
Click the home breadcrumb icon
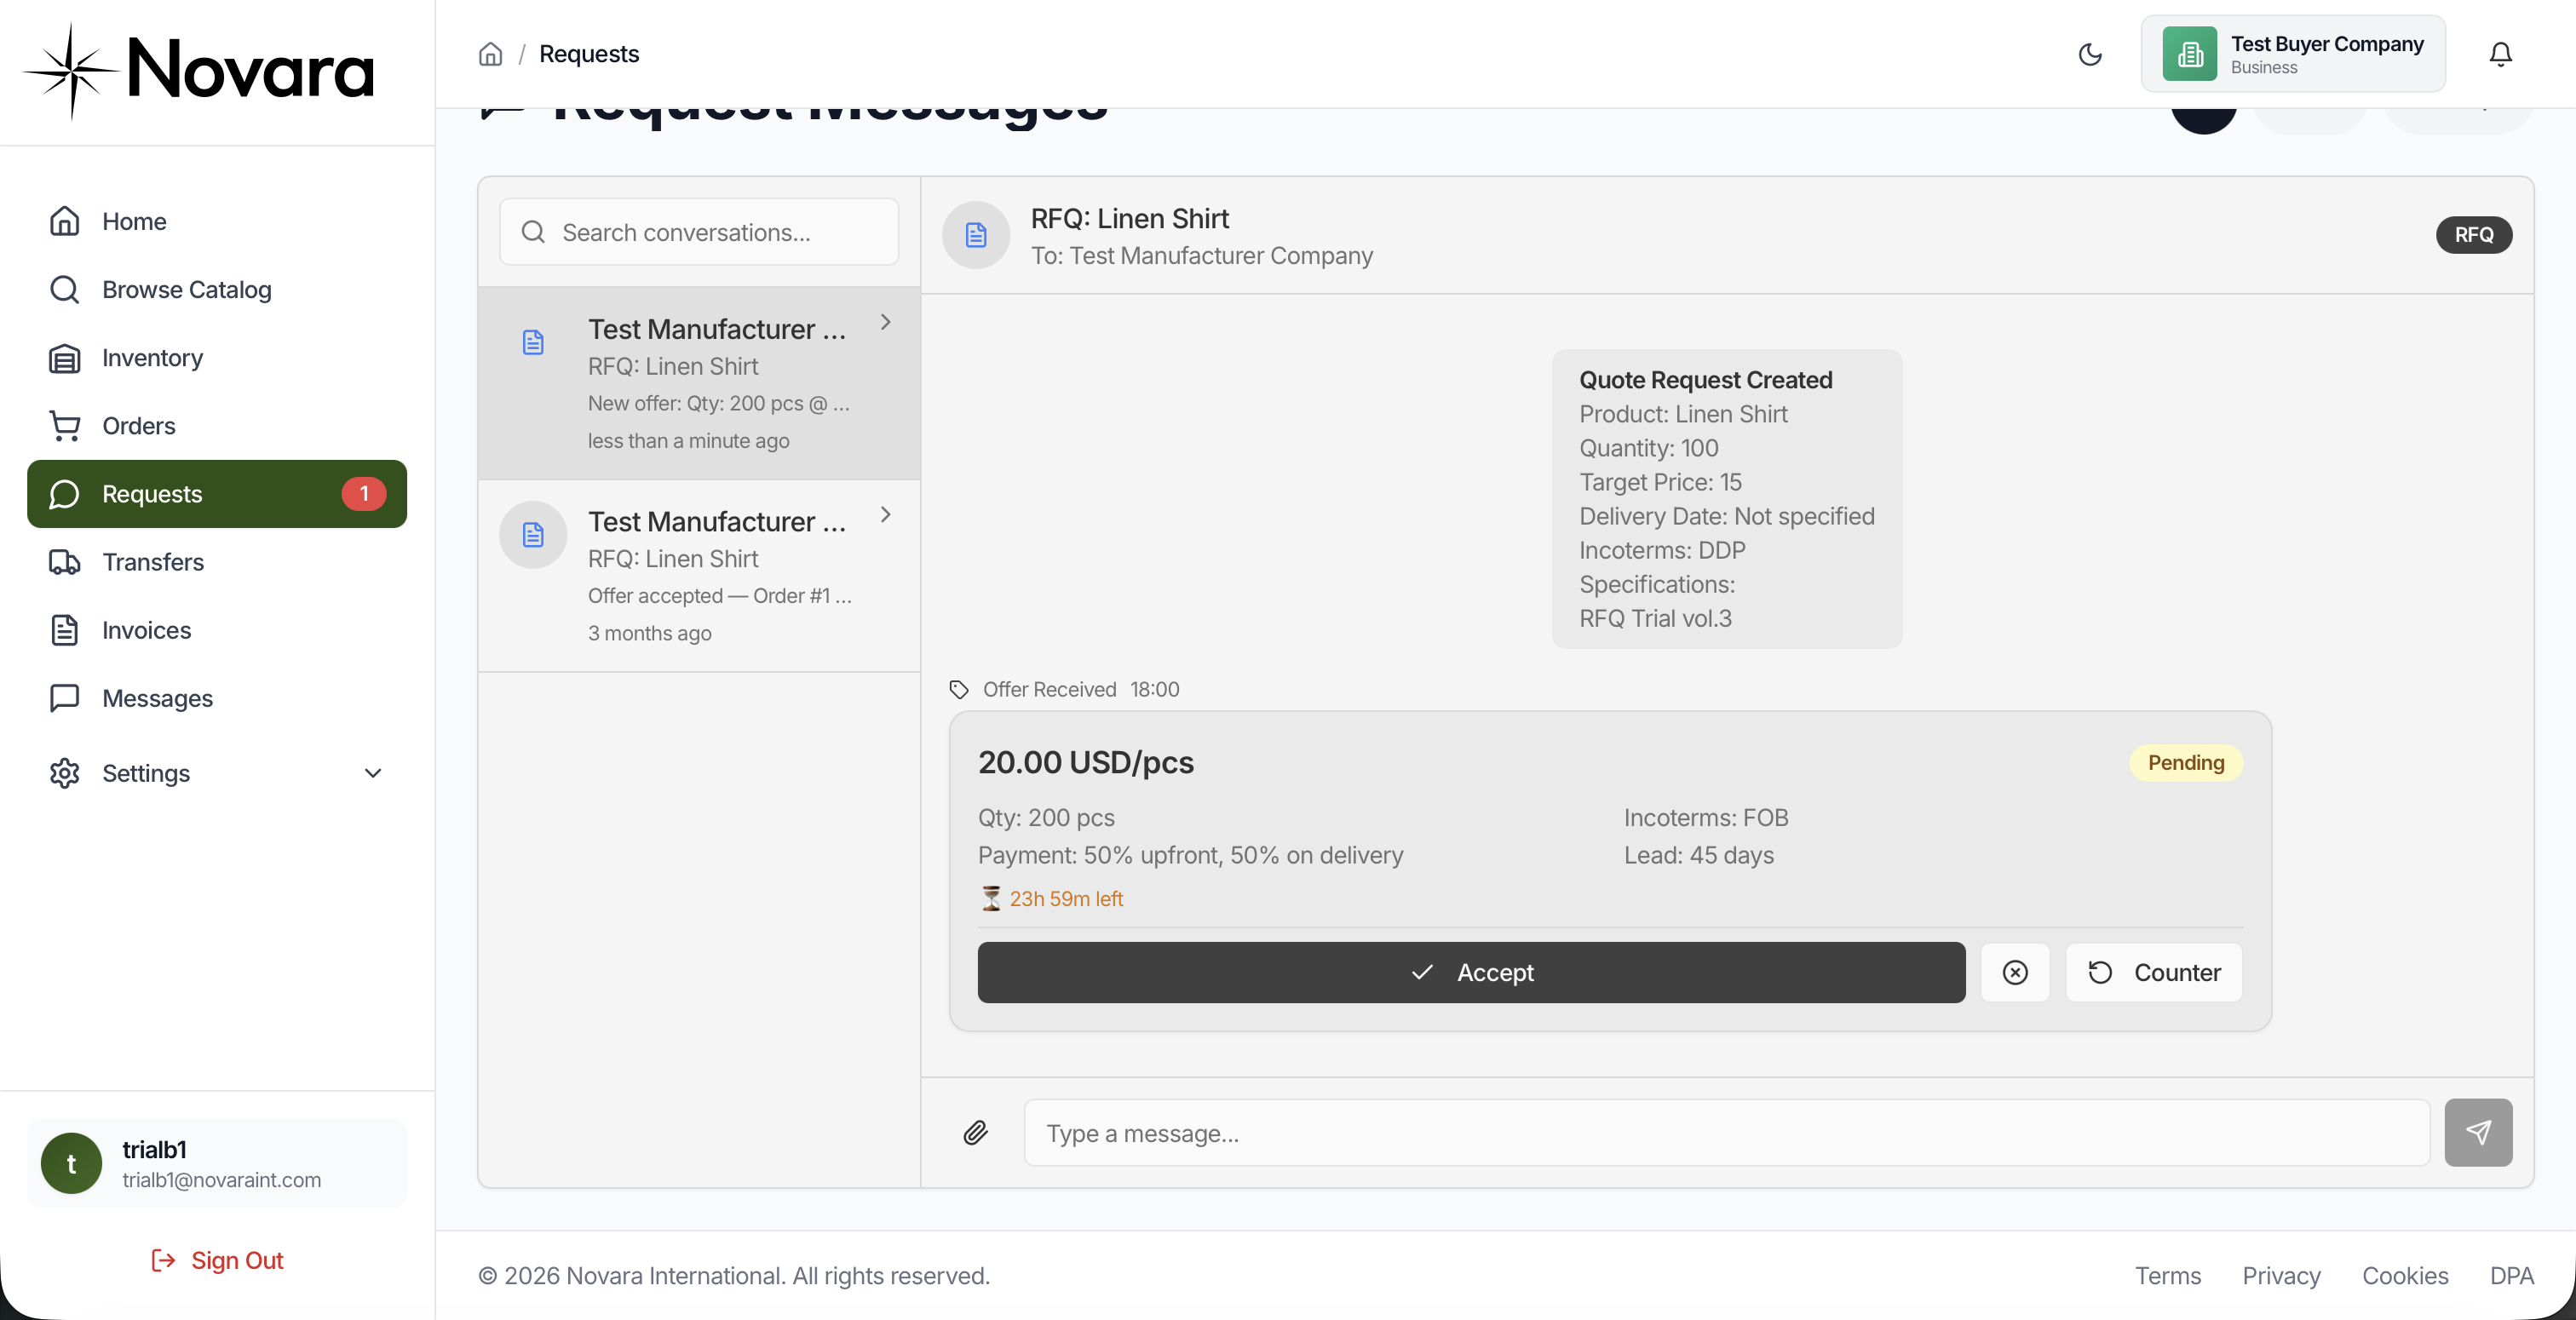coord(490,54)
